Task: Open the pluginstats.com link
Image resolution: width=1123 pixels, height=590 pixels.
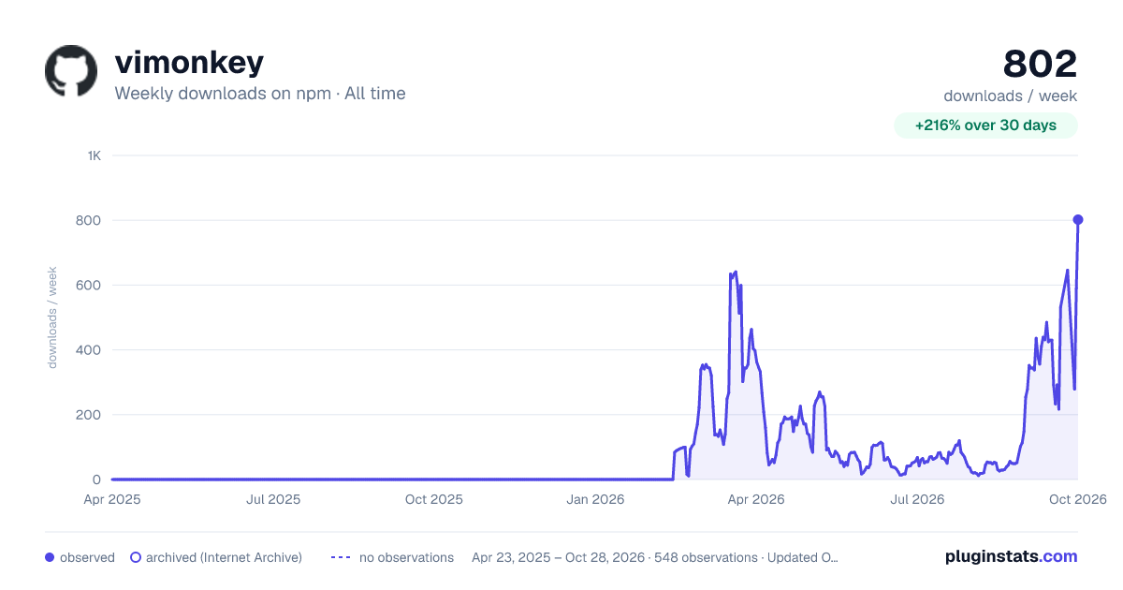Action: (x=1011, y=556)
